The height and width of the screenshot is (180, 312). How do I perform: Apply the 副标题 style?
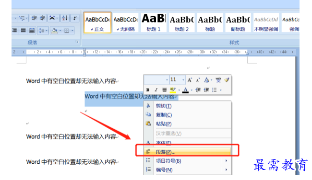[x=238, y=22]
